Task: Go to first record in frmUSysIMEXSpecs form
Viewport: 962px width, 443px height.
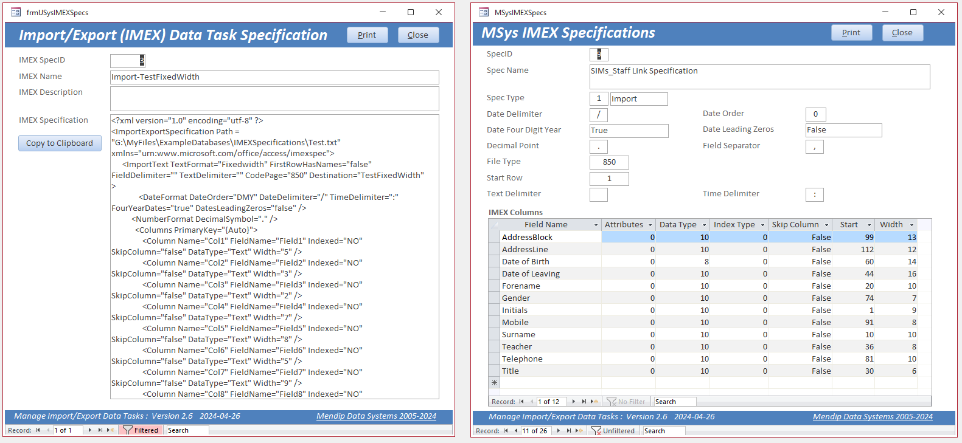Action: (x=38, y=430)
